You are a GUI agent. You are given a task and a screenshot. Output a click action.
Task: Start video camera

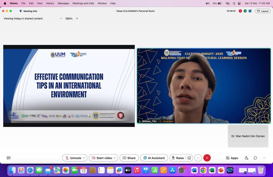click(102, 158)
